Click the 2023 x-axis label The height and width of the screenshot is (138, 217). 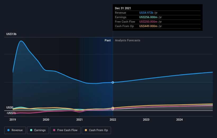(x=146, y=120)
